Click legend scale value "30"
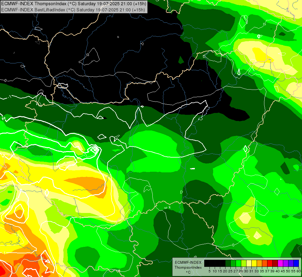302x277 pixels. point(246,271)
